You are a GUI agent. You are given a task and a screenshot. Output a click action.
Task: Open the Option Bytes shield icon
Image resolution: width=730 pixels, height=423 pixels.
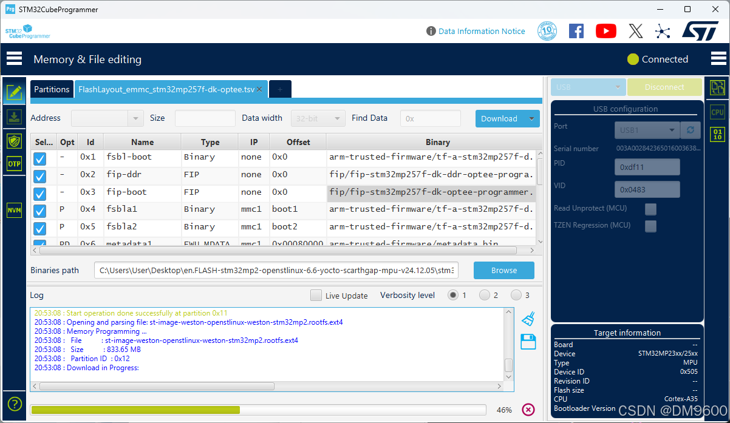(x=14, y=141)
